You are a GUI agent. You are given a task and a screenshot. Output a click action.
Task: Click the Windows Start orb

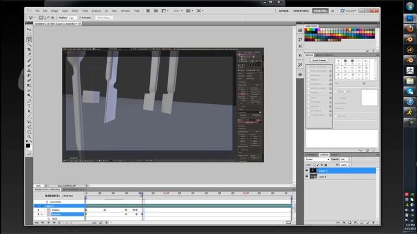point(410,6)
